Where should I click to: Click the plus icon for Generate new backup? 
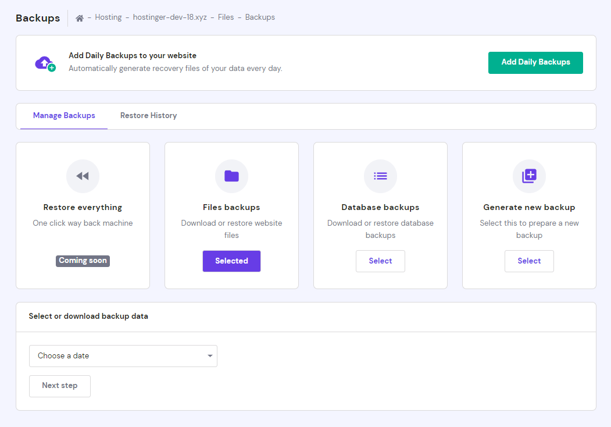pyautogui.click(x=529, y=176)
